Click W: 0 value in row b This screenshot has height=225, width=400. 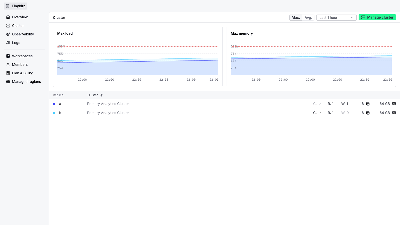click(345, 113)
